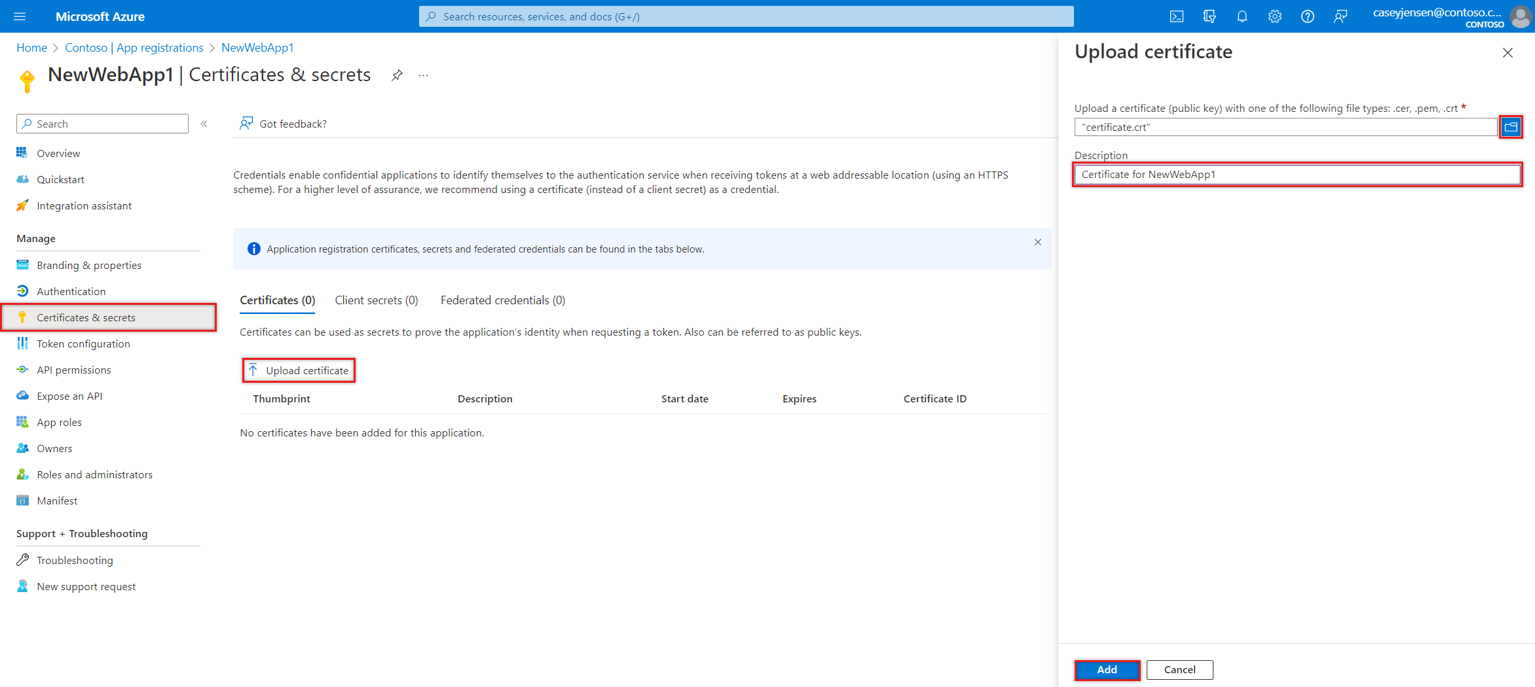Click the Troubleshooting wrench icon
1535x687 pixels.
(22, 559)
